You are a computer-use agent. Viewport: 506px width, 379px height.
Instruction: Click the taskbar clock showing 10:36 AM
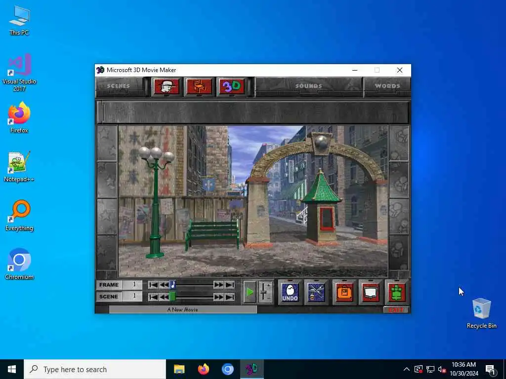[464, 369]
